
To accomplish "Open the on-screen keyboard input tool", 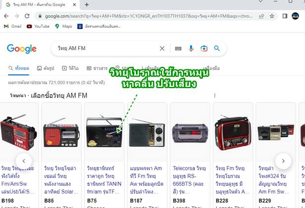I will tap(178, 49).
